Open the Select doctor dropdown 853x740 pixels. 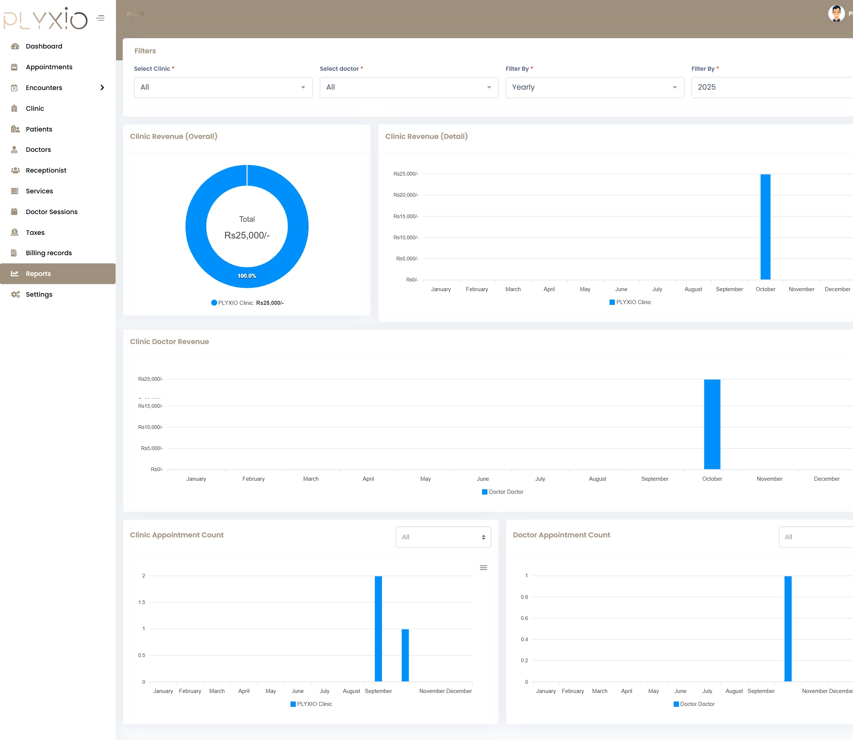coord(409,87)
